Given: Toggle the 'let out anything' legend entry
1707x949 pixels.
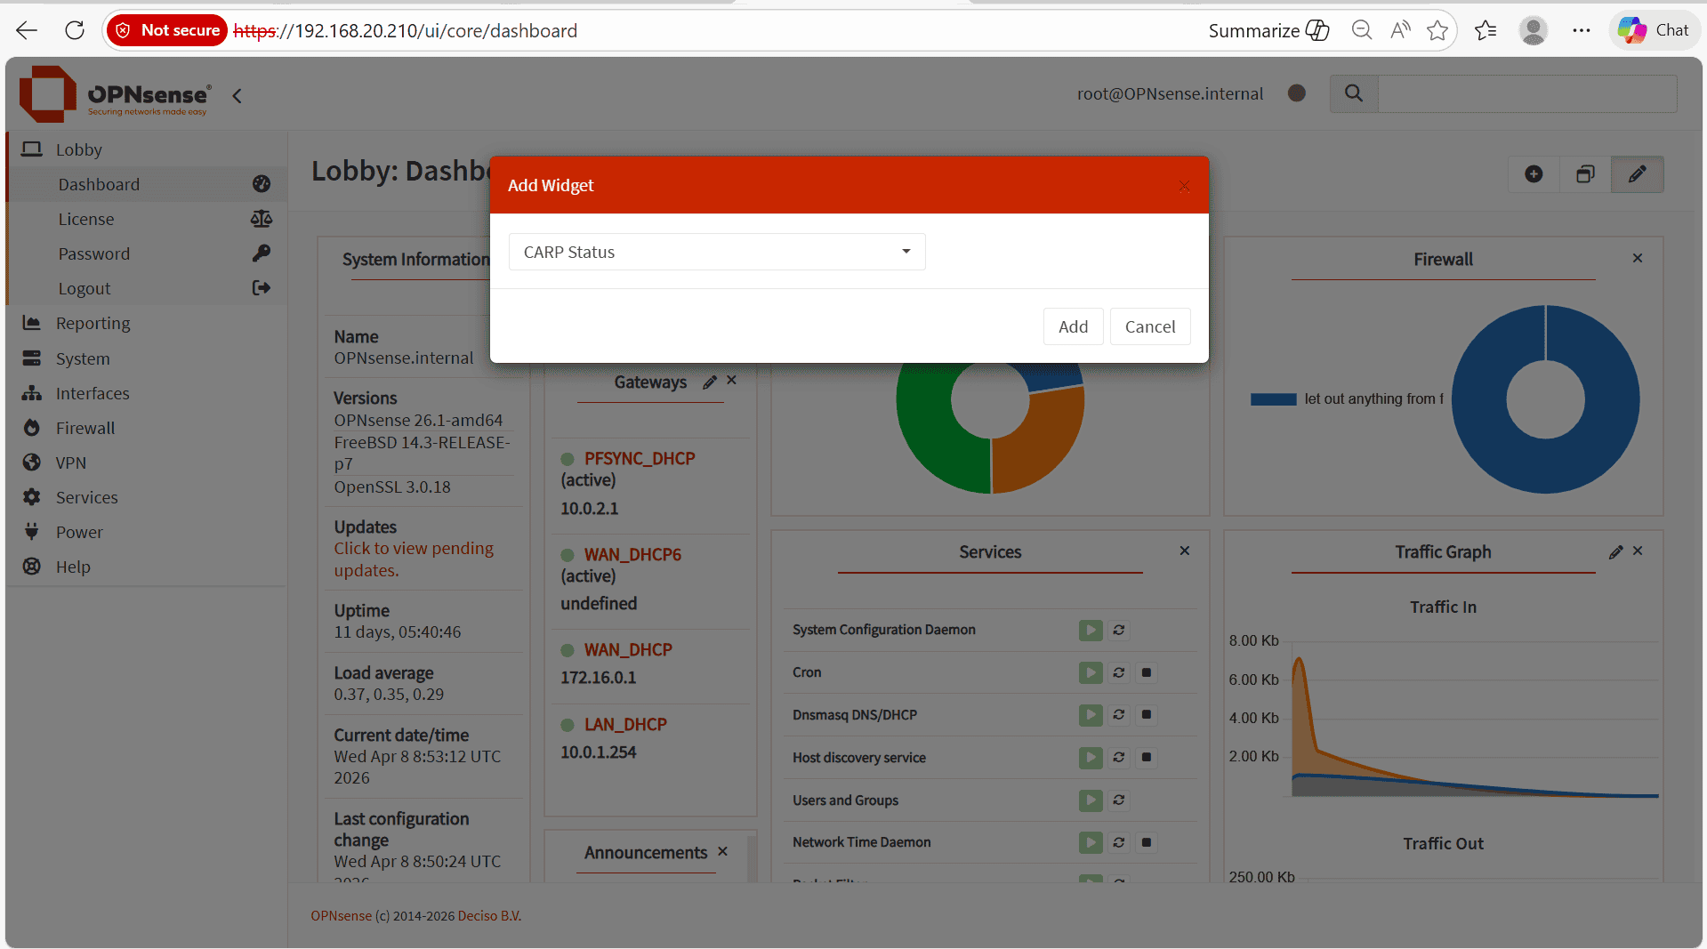Looking at the screenshot, I should pyautogui.click(x=1347, y=399).
